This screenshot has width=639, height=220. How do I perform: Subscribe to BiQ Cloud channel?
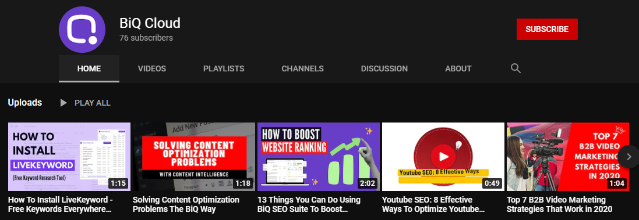[x=547, y=29]
